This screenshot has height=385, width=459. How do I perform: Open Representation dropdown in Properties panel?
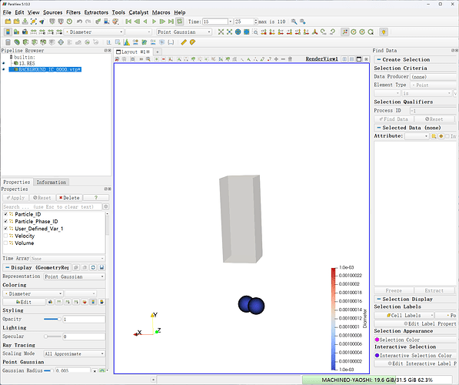click(x=75, y=276)
